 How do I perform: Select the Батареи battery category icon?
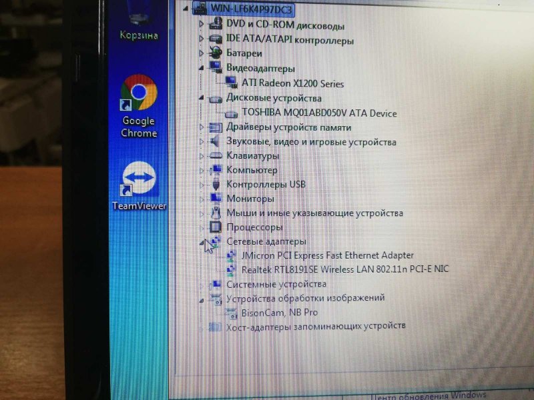coord(215,53)
